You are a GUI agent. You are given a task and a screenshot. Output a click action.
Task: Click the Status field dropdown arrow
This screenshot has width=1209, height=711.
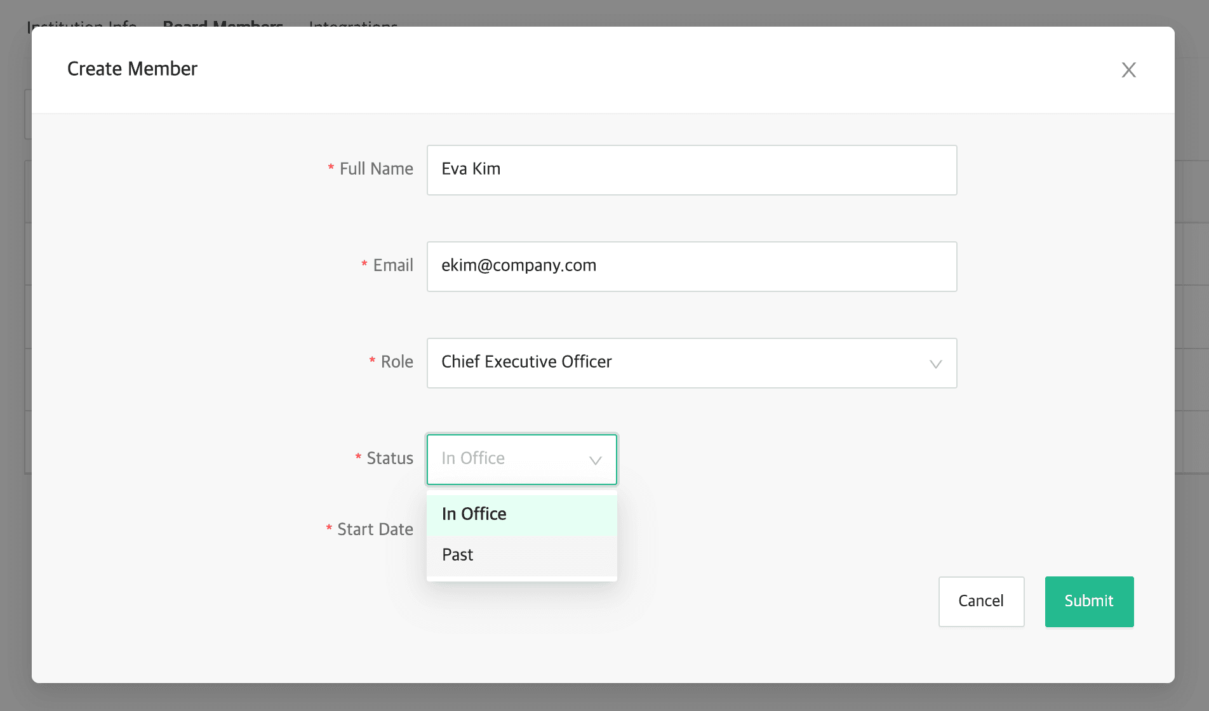pos(594,459)
